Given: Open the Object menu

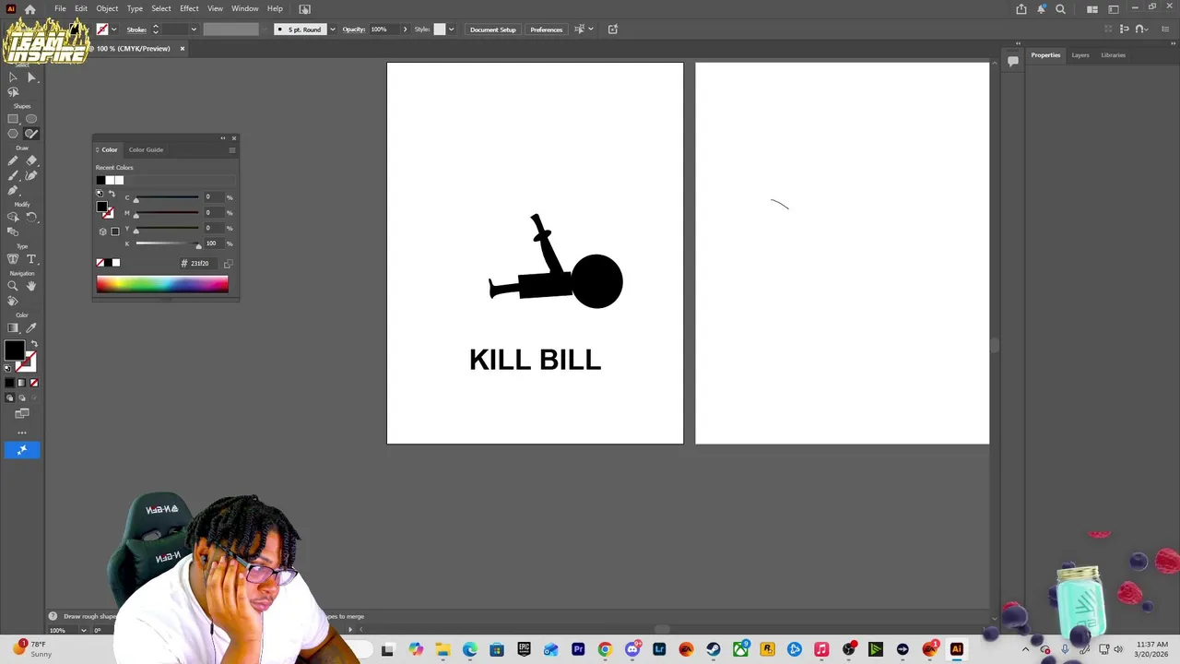Looking at the screenshot, I should click(x=107, y=8).
